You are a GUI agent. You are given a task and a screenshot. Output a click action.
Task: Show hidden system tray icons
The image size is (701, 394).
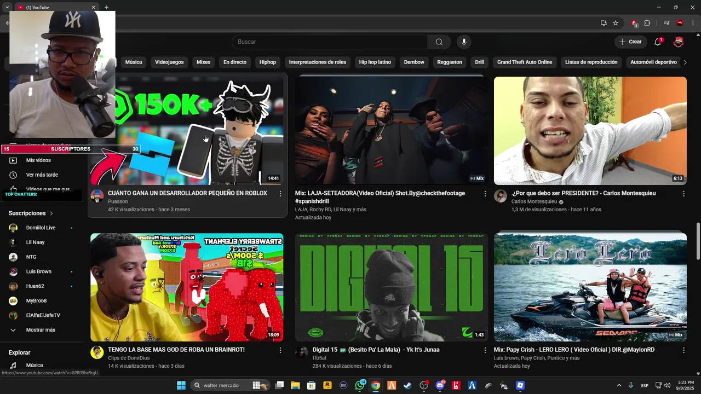[x=619, y=385]
